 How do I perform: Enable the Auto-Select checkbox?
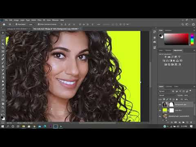click(16, 24)
